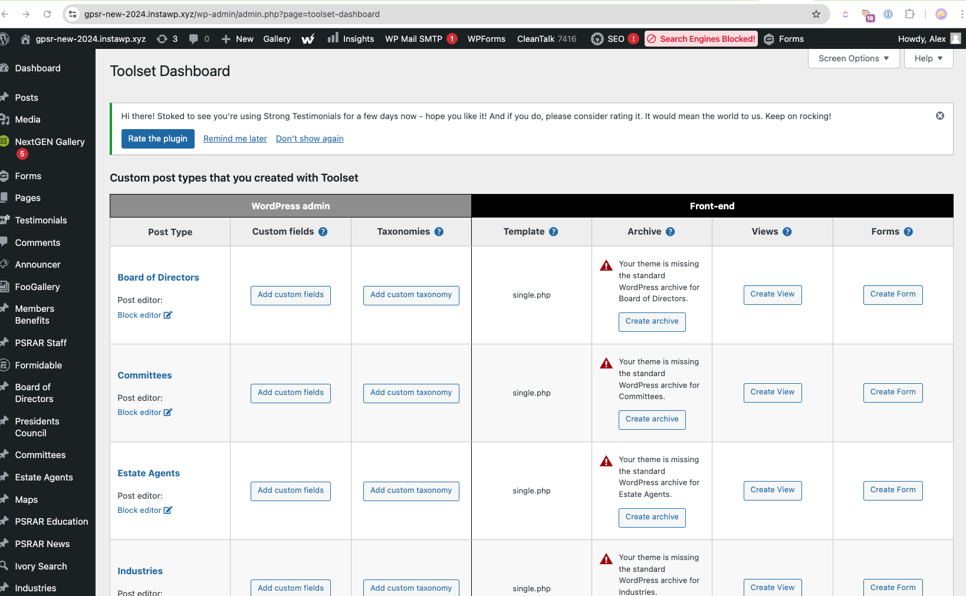Click the Rate the plugin button
This screenshot has height=596, width=966.
(158, 139)
